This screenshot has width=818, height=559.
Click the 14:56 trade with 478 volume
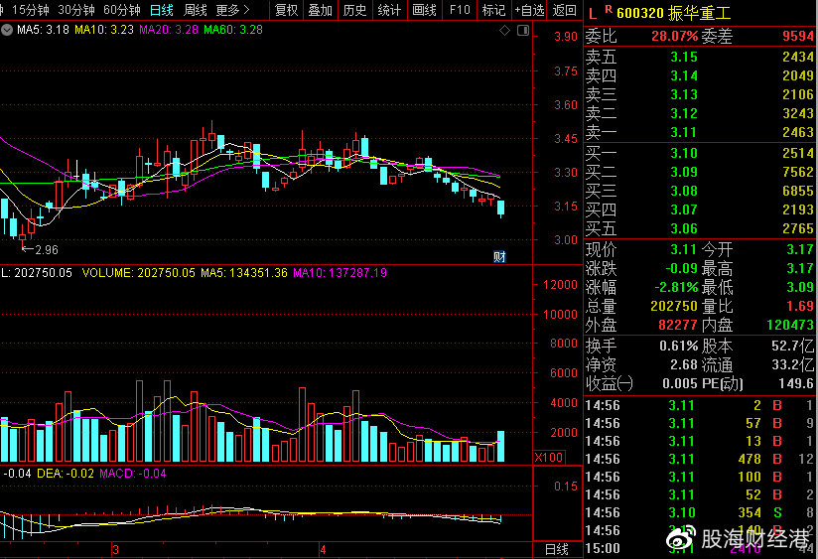tap(700, 459)
